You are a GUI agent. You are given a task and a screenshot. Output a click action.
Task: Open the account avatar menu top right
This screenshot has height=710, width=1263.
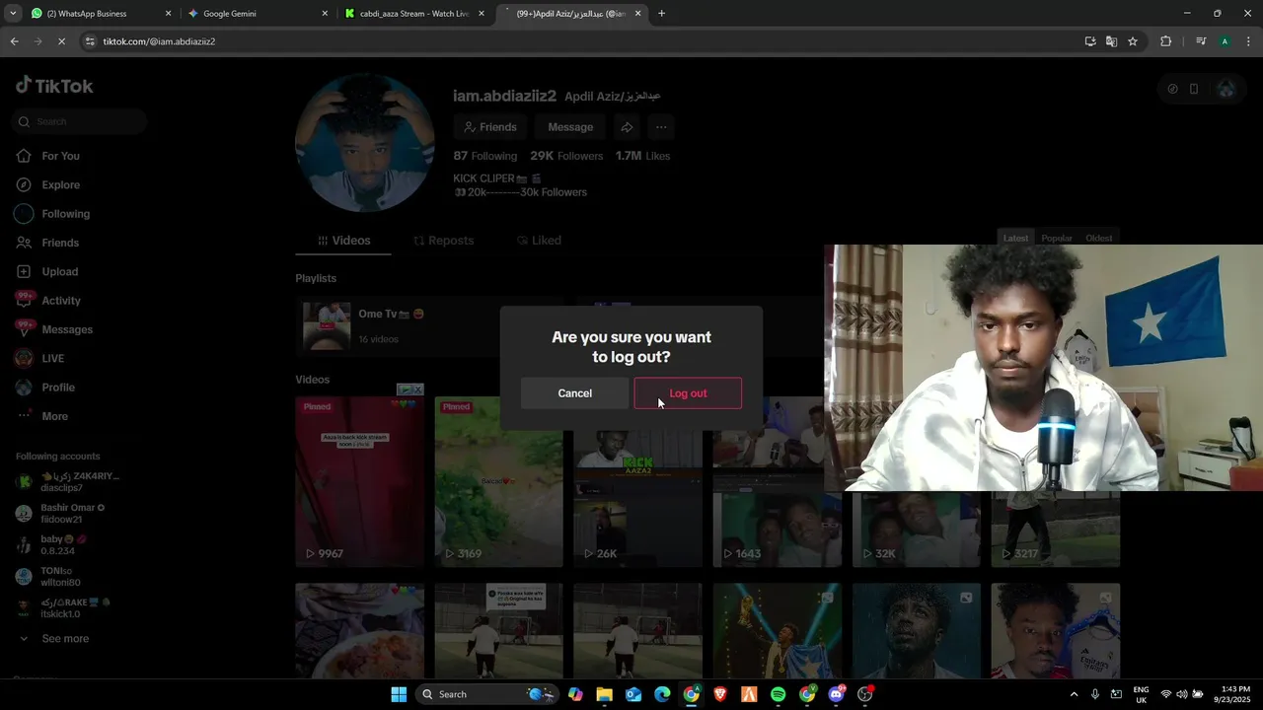coord(1226,89)
